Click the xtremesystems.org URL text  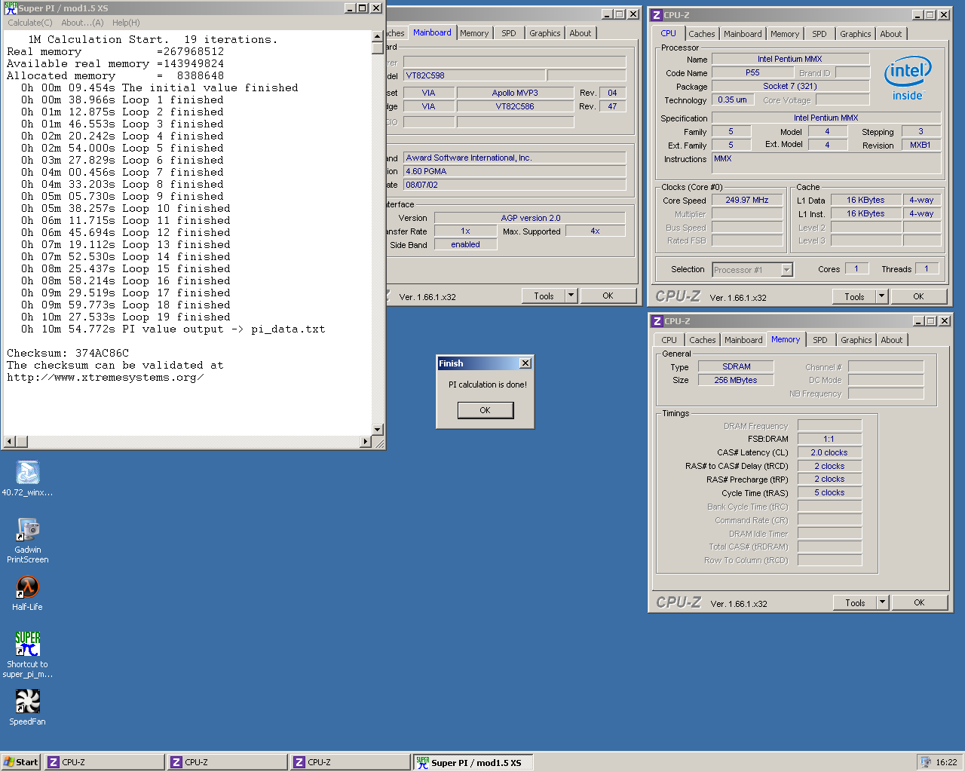point(105,377)
